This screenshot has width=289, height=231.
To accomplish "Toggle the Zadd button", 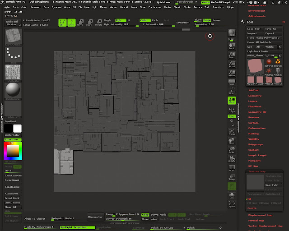I will (x=145, y=20).
